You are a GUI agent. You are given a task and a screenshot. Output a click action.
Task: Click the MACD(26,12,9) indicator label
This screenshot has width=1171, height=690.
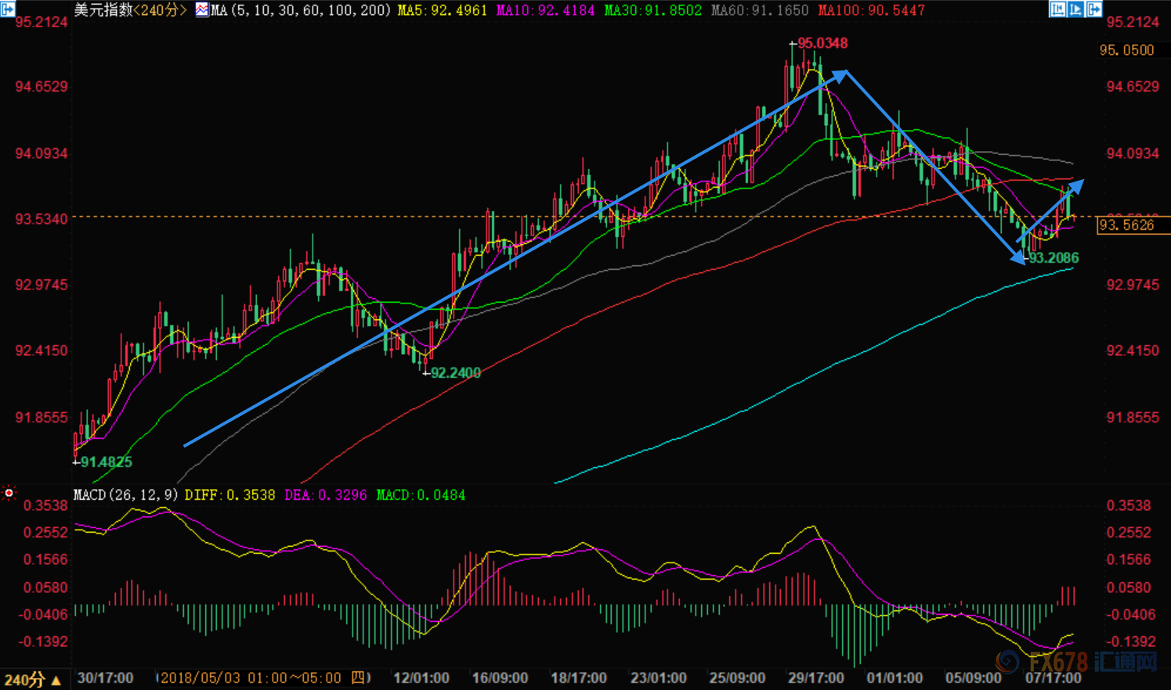125,494
